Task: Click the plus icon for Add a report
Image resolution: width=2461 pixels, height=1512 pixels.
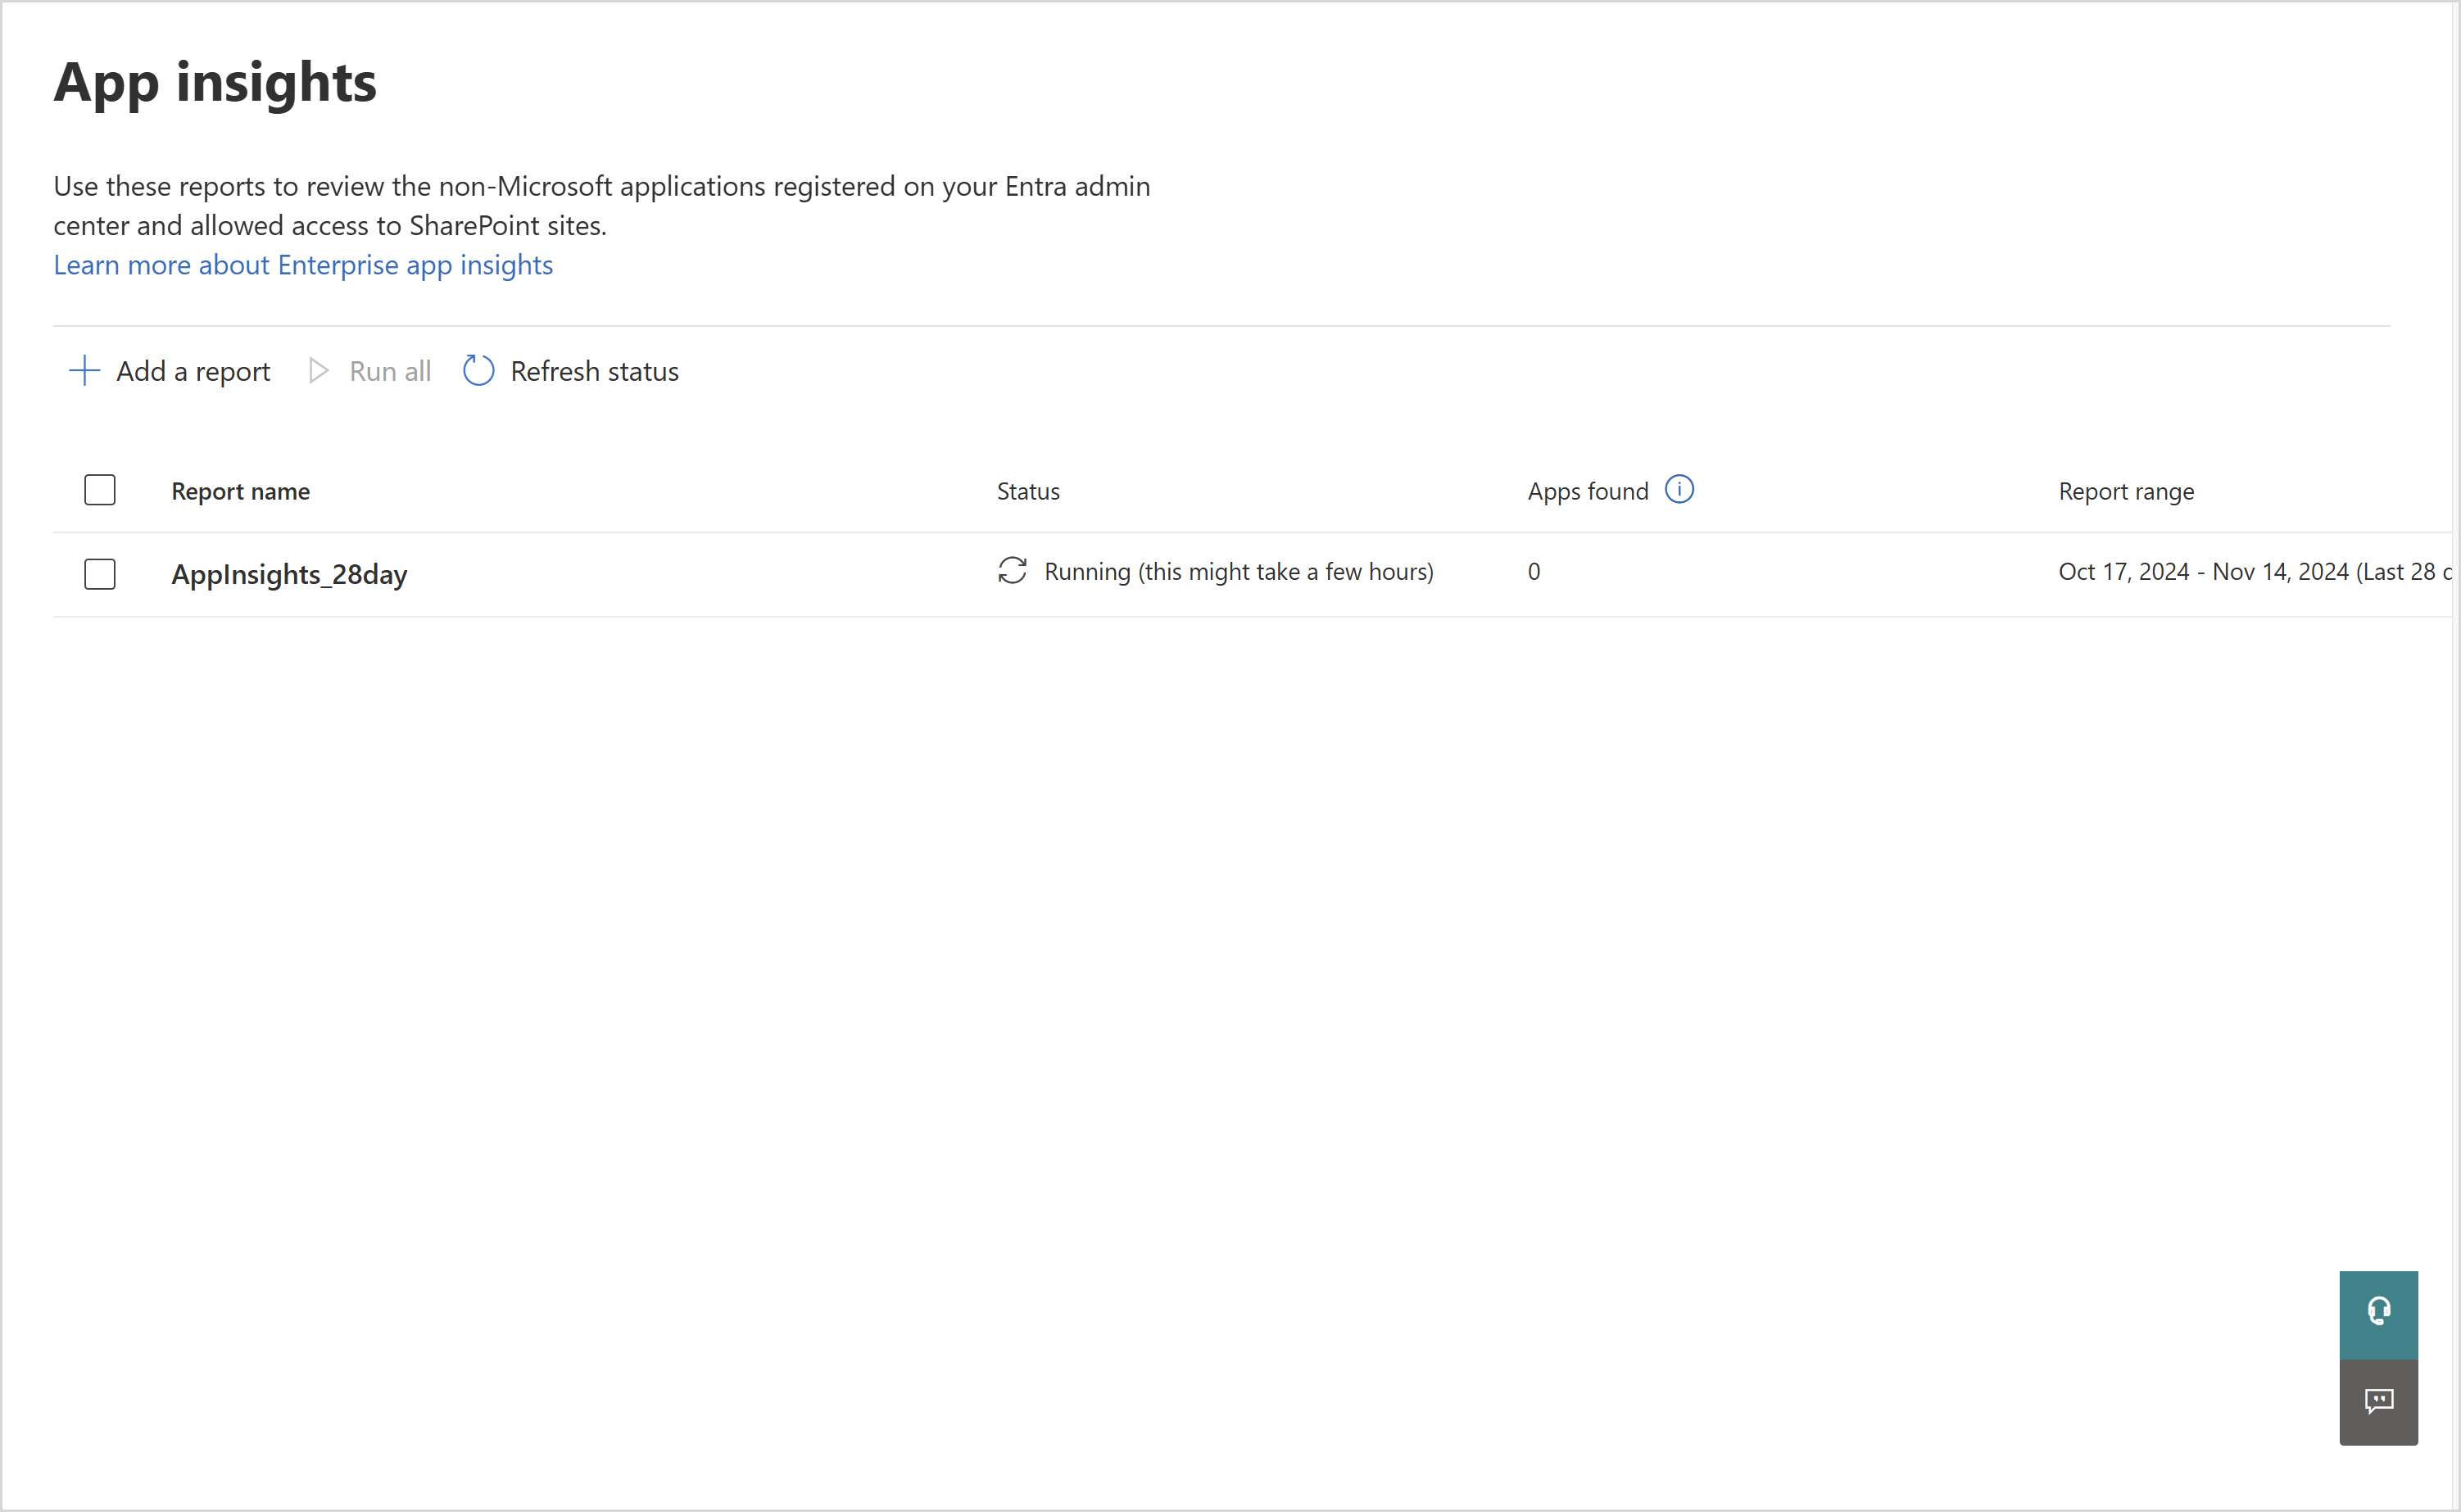Action: [x=84, y=371]
